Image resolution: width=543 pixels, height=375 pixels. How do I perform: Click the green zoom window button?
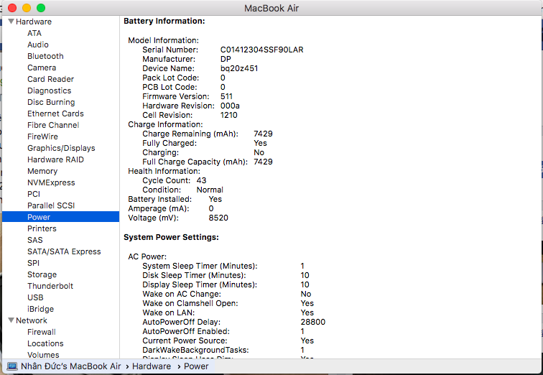[x=41, y=8]
